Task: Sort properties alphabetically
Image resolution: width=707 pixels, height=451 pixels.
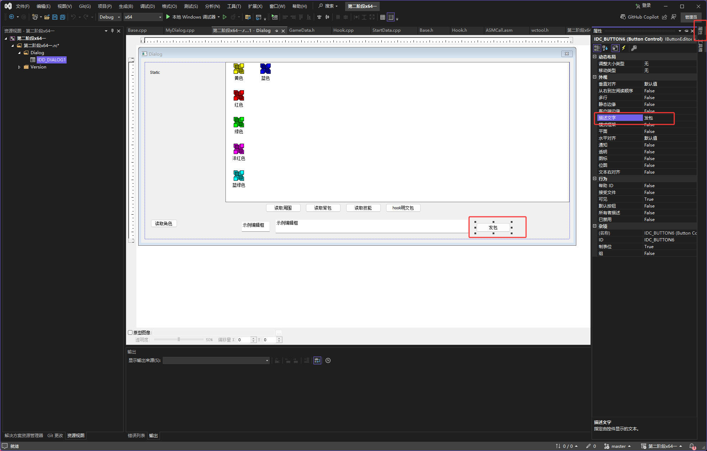Action: [605, 48]
